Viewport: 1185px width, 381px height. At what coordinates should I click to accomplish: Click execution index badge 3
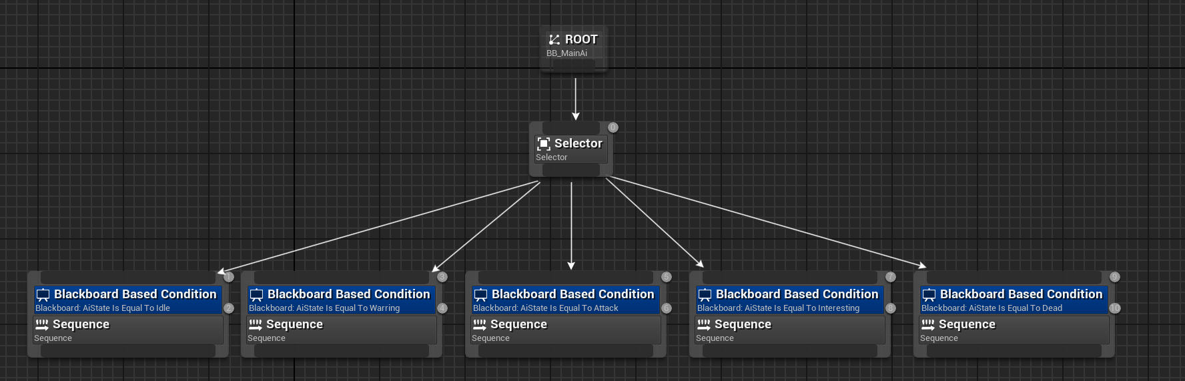tap(442, 277)
